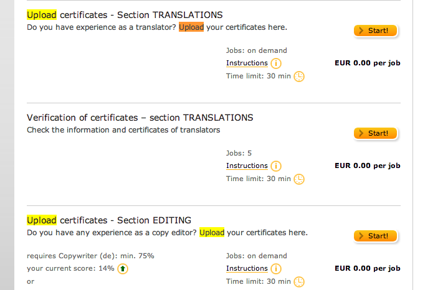Click the info icon beside Instructions for translations upload

[276, 63]
